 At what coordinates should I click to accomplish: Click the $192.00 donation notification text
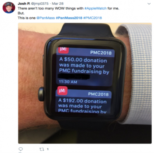tap(82, 106)
